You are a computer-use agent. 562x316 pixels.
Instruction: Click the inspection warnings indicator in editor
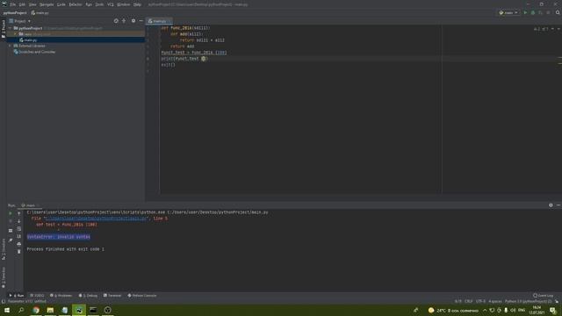tap(541, 29)
